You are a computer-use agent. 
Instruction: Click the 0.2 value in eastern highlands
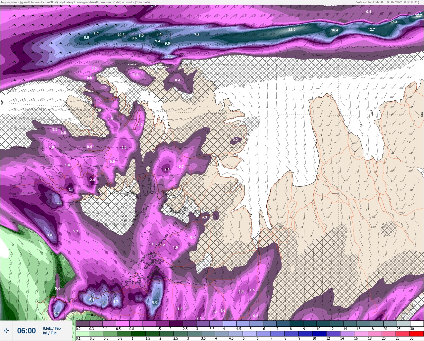tap(235, 140)
